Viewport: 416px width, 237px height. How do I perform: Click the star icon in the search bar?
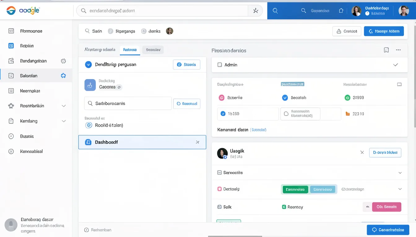[x=256, y=11]
